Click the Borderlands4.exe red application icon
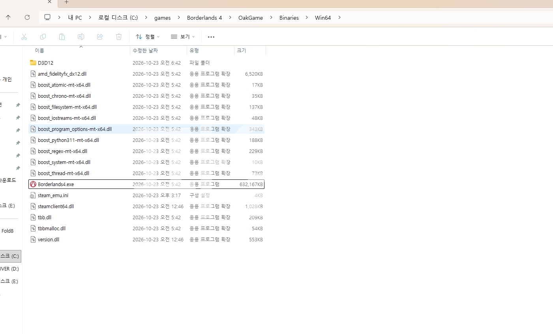Screen dimensions: 553x334 point(33,184)
